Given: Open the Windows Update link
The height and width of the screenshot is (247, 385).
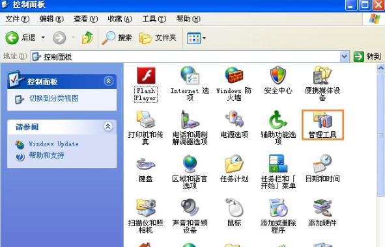Looking at the screenshot, I should coord(53,144).
